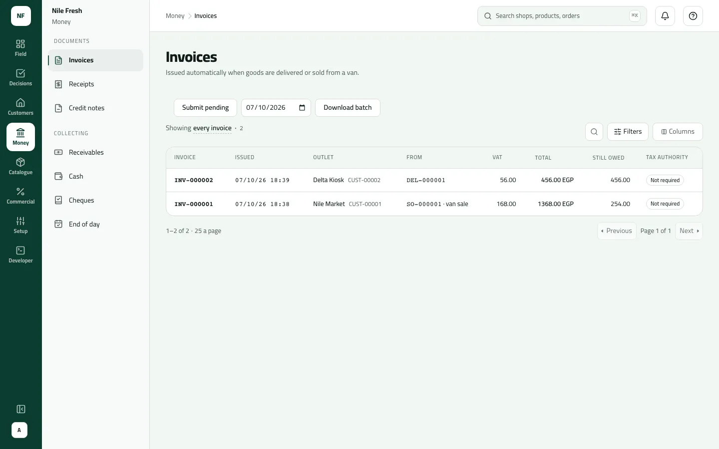Open the calendar picker in date field

302,108
